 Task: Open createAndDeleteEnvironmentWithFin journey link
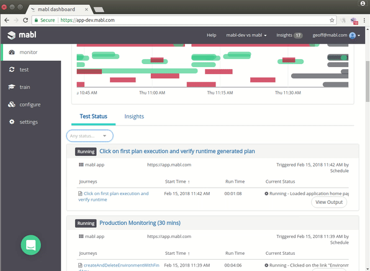click(121, 265)
